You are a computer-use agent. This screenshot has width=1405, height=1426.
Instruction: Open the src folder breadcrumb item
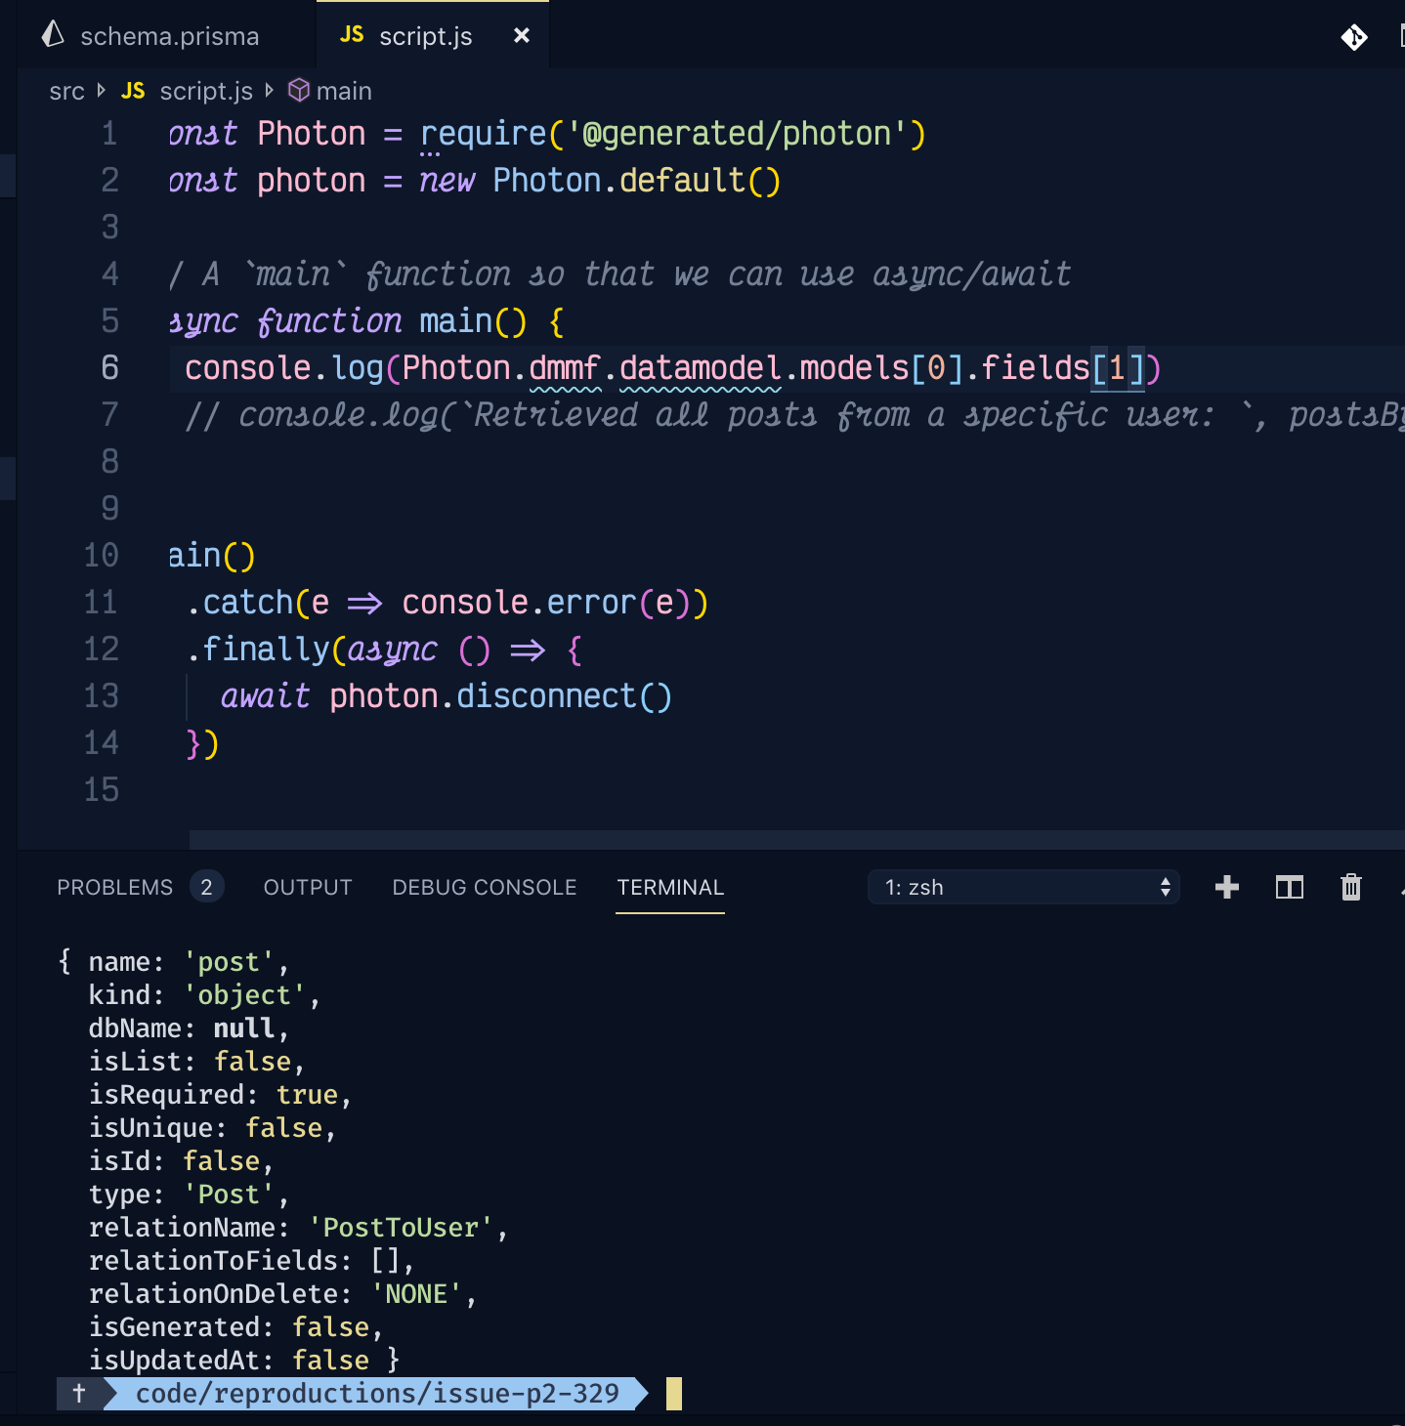coord(66,90)
